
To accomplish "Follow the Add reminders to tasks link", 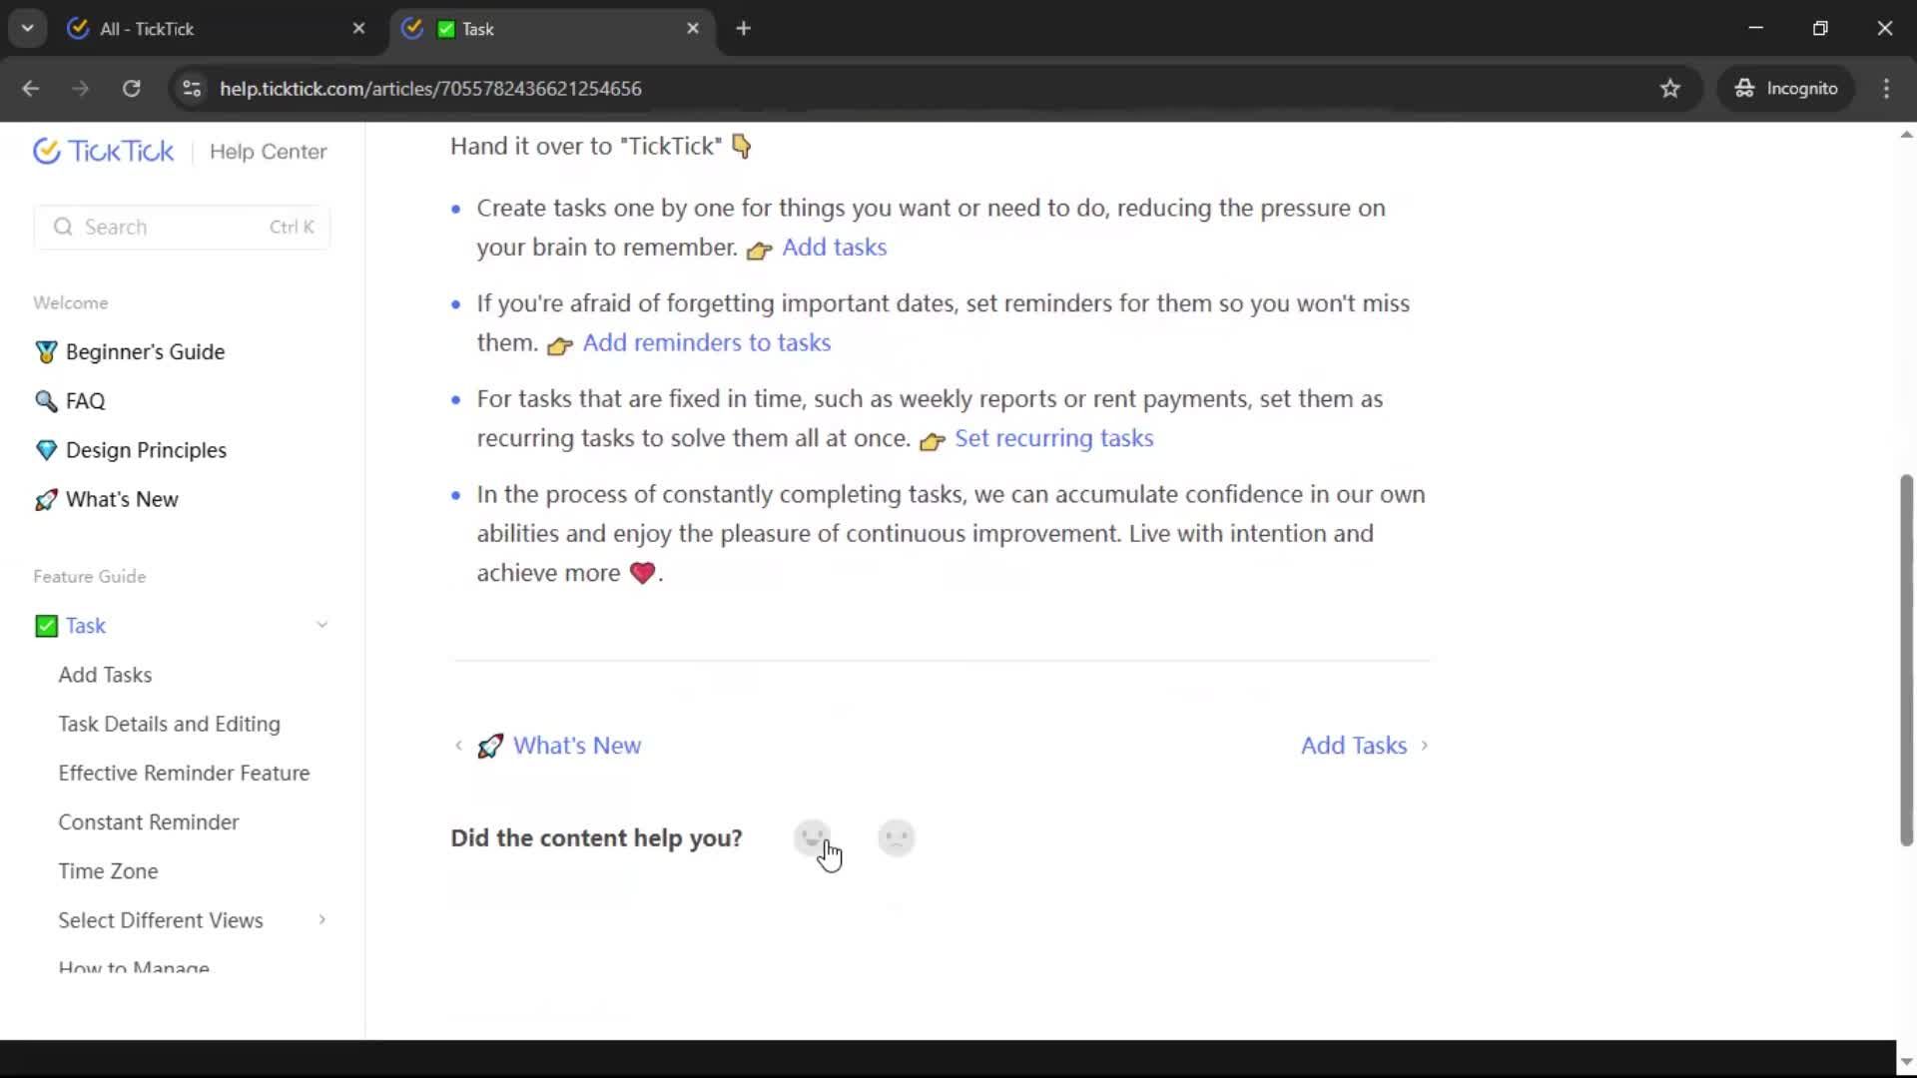I will (706, 342).
